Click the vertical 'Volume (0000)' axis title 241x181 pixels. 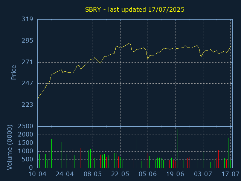pyautogui.click(x=9, y=147)
